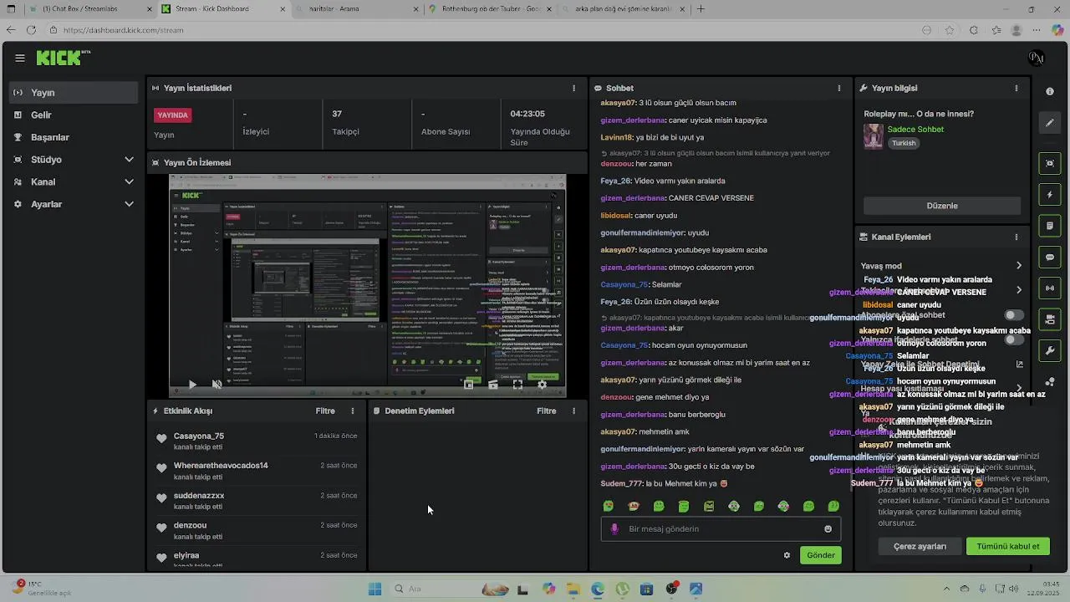The height and width of the screenshot is (602, 1070).
Task: Open the Takipçilere özel sohbet chevron
Action: 1019,290
